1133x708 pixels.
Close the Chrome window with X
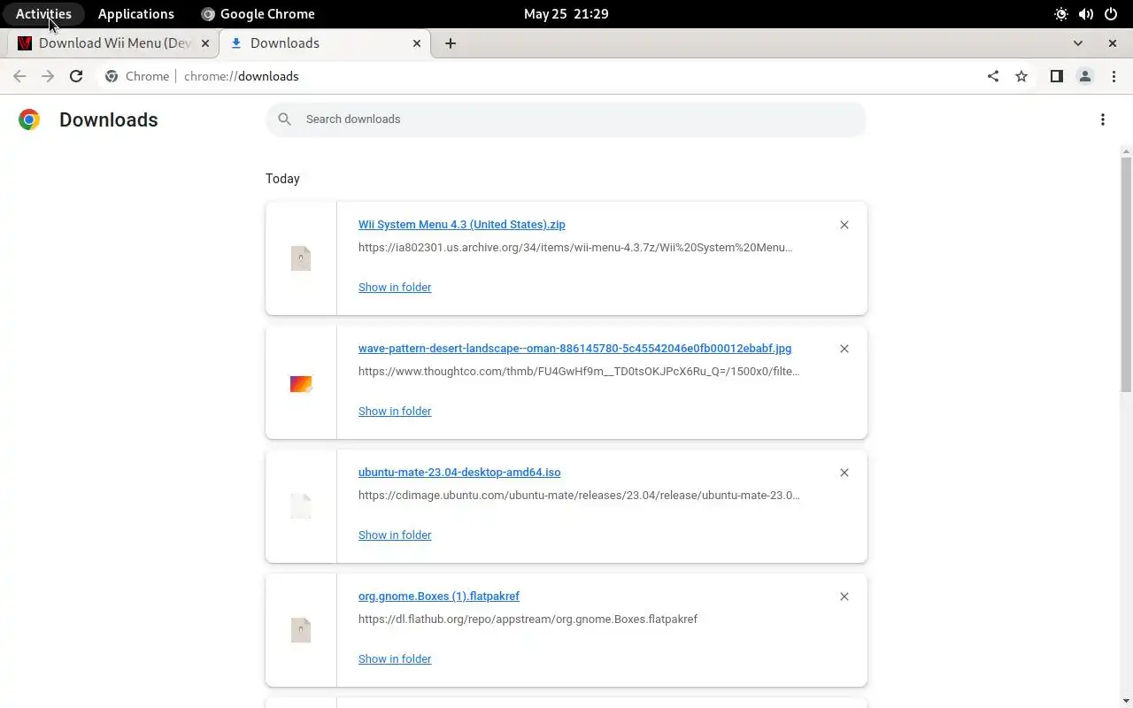click(x=1113, y=43)
